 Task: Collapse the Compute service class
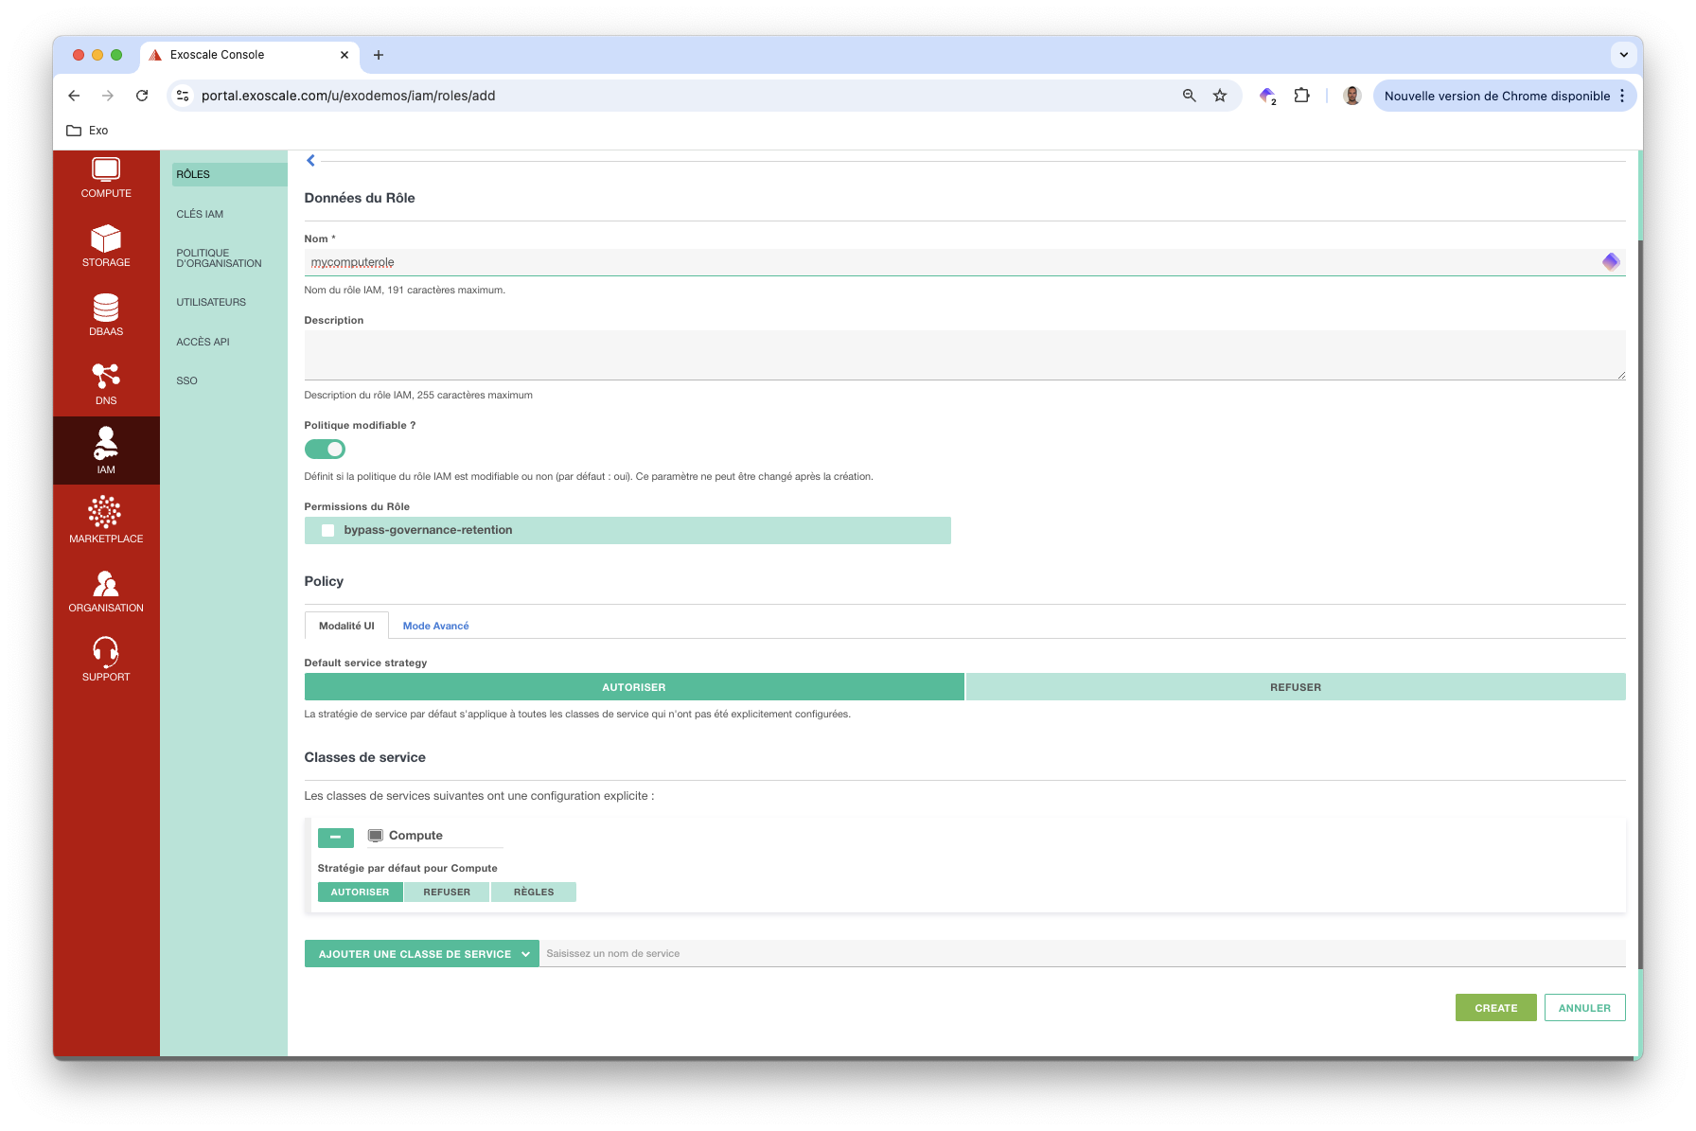pos(335,838)
